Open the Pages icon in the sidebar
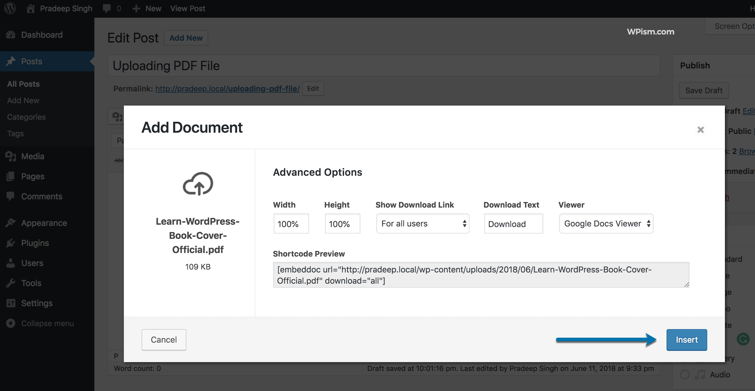This screenshot has height=391, width=755. (x=11, y=176)
